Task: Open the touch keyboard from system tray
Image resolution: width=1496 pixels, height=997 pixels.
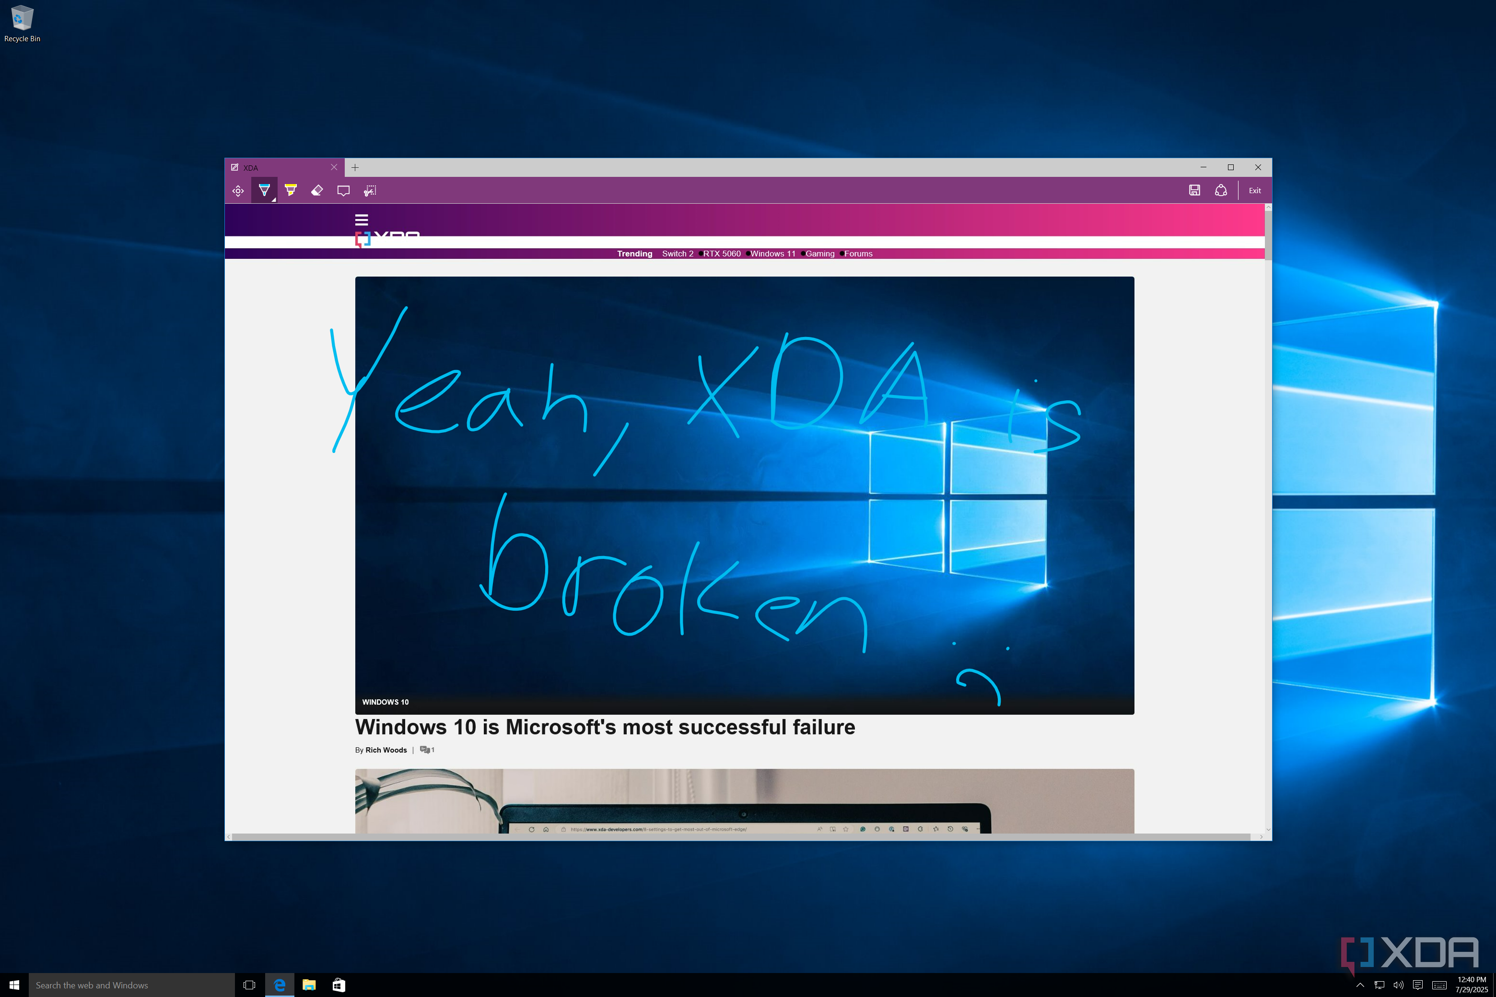Action: (x=1439, y=985)
